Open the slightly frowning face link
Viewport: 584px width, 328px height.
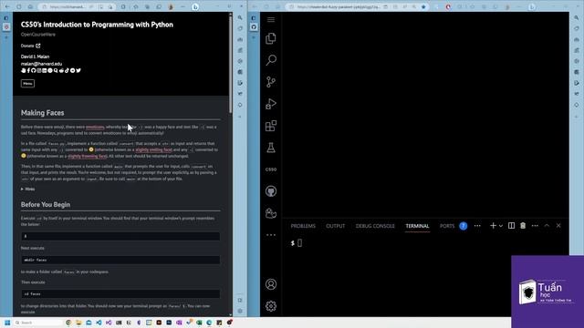pyautogui.click(x=88, y=156)
